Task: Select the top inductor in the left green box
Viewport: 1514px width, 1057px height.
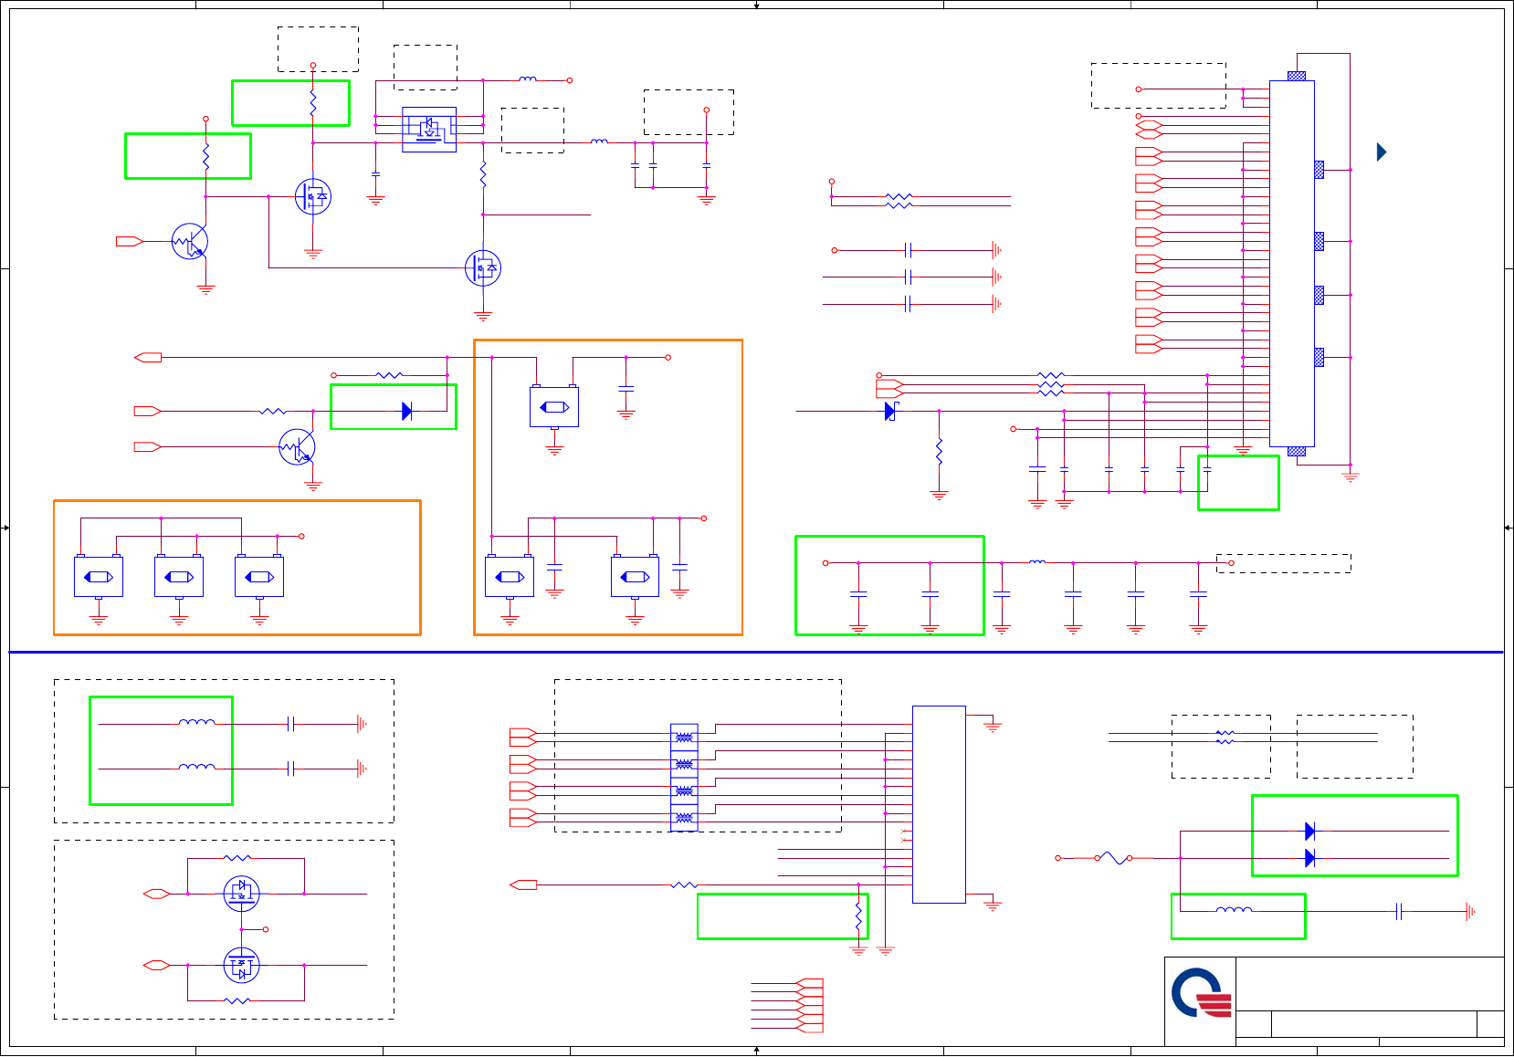Action: 197,723
